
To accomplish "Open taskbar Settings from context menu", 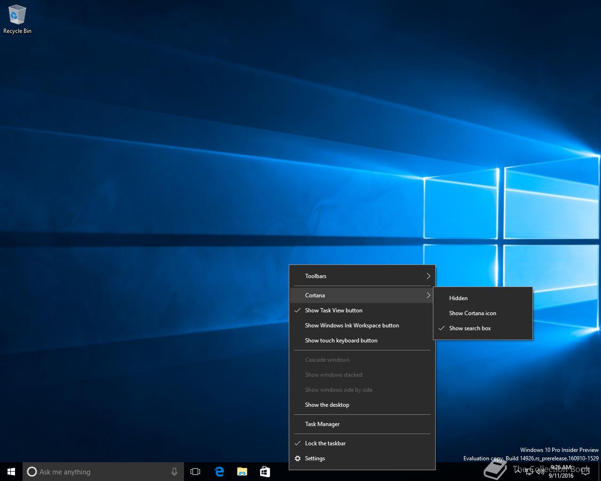I will pyautogui.click(x=315, y=458).
